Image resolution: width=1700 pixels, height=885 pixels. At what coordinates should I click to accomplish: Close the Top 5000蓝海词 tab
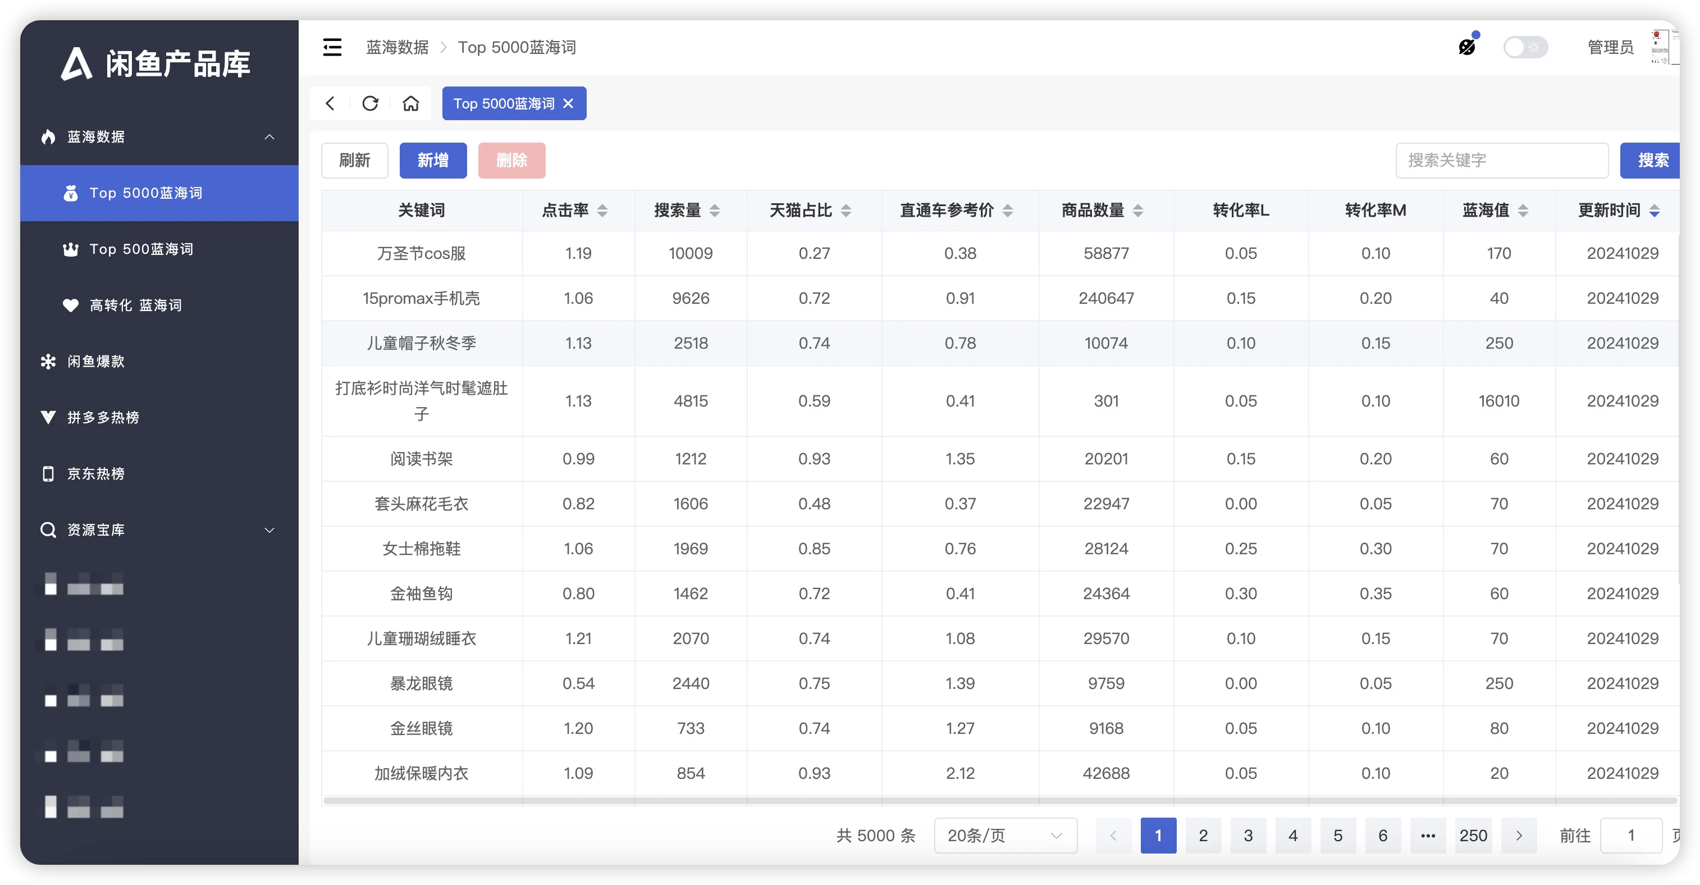[568, 104]
